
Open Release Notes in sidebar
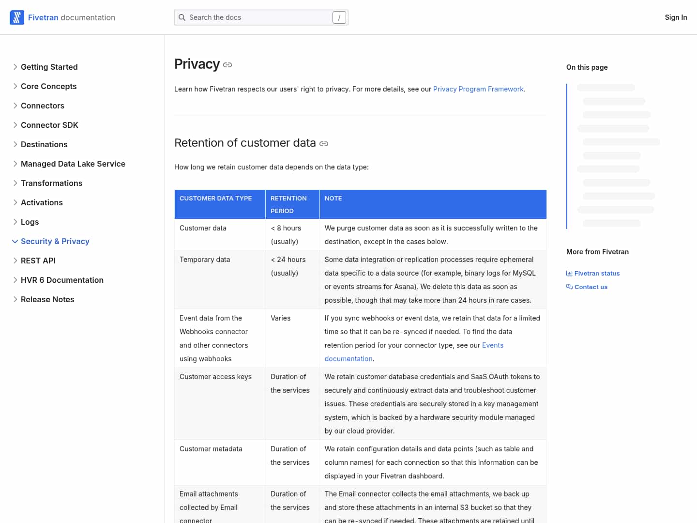[47, 299]
